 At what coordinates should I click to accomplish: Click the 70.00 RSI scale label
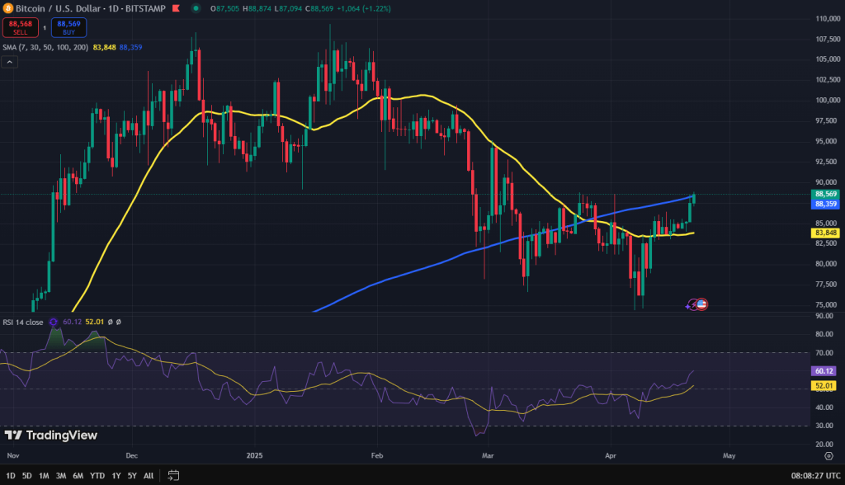click(x=824, y=353)
